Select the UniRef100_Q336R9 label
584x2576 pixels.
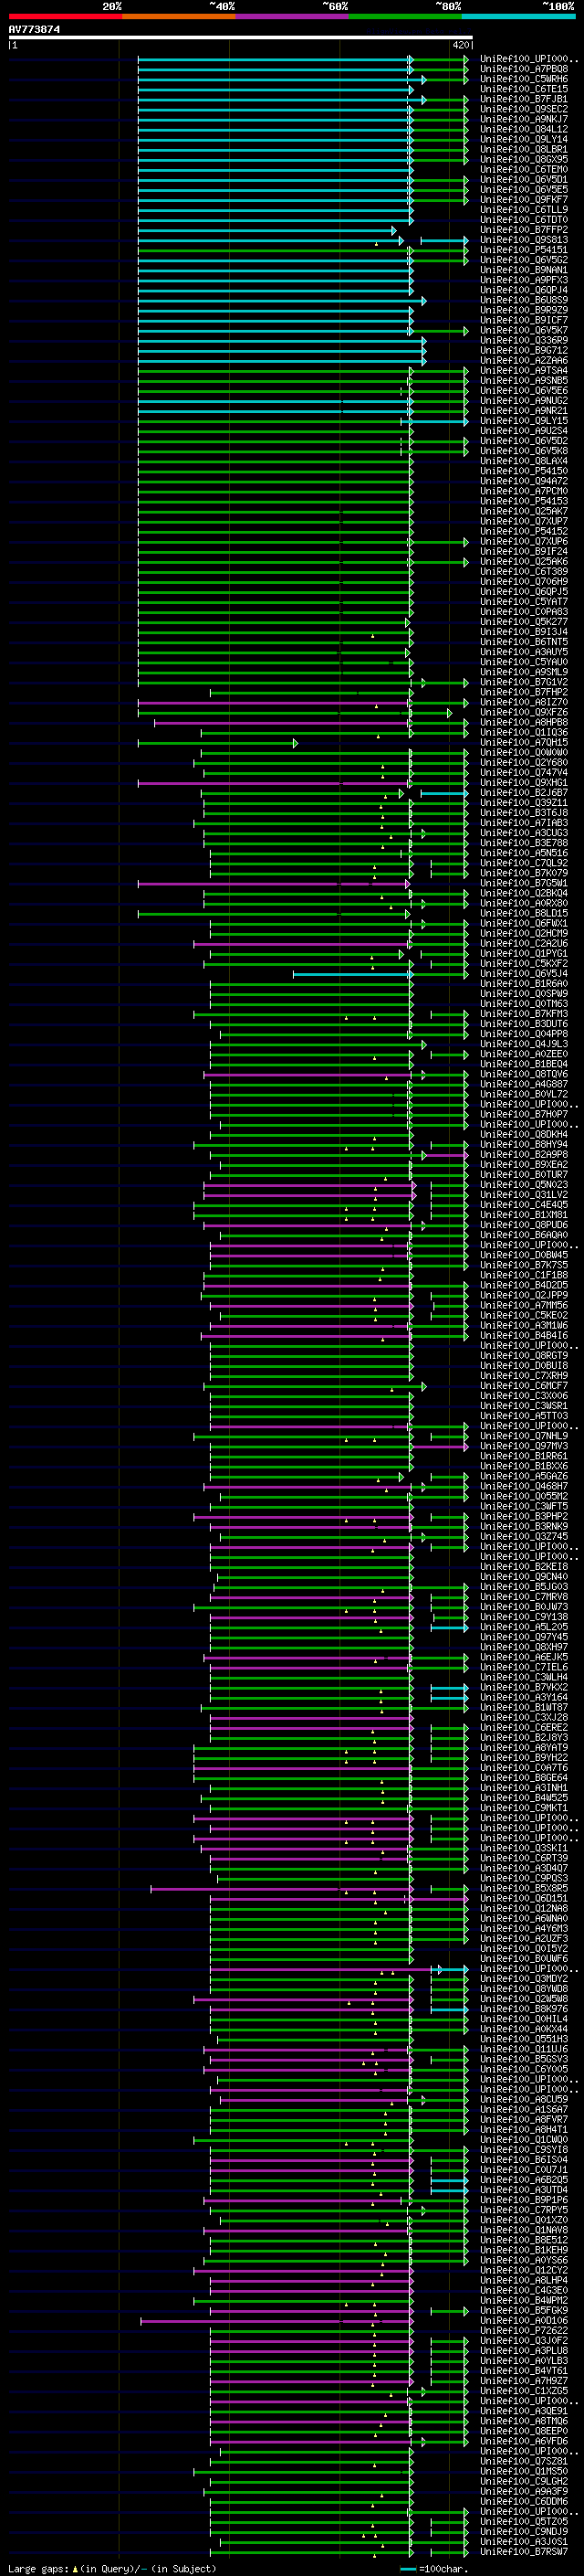(524, 340)
